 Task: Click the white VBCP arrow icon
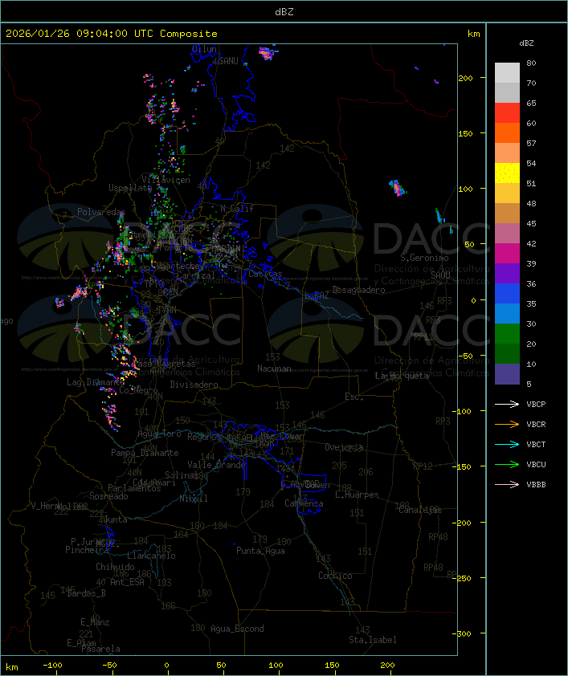pos(507,405)
